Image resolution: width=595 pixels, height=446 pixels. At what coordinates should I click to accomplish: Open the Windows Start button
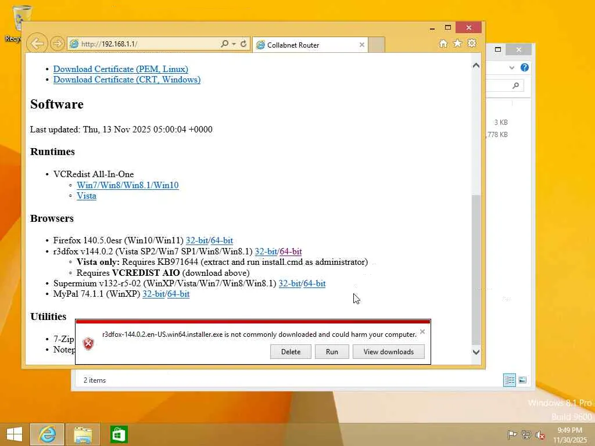click(x=15, y=434)
